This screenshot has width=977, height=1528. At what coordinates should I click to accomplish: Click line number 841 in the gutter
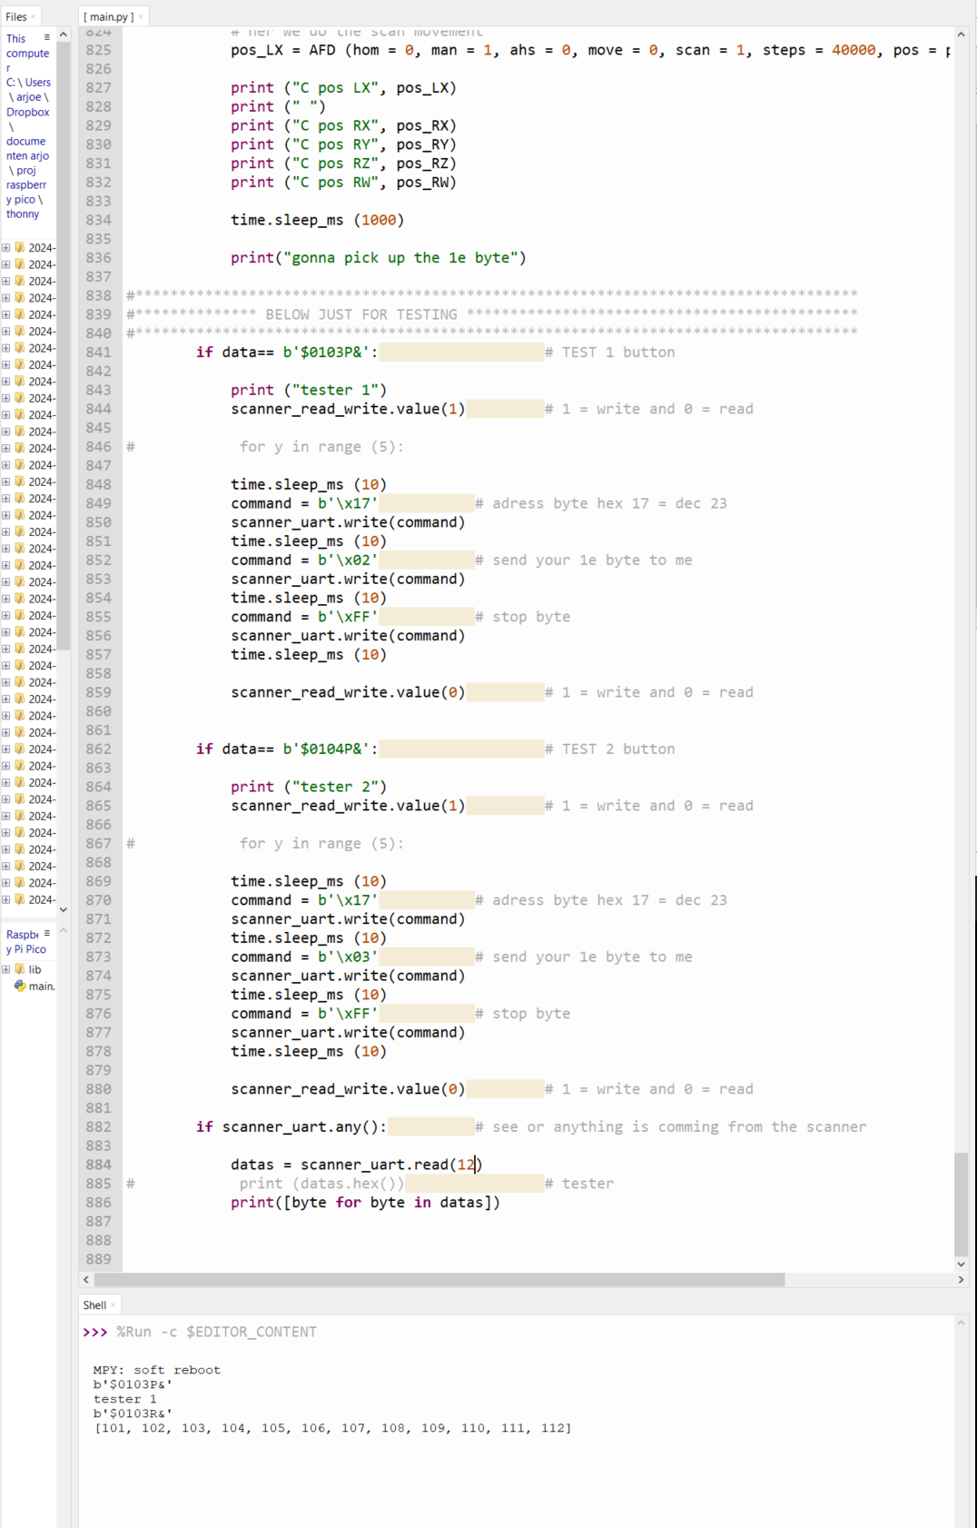tap(98, 352)
